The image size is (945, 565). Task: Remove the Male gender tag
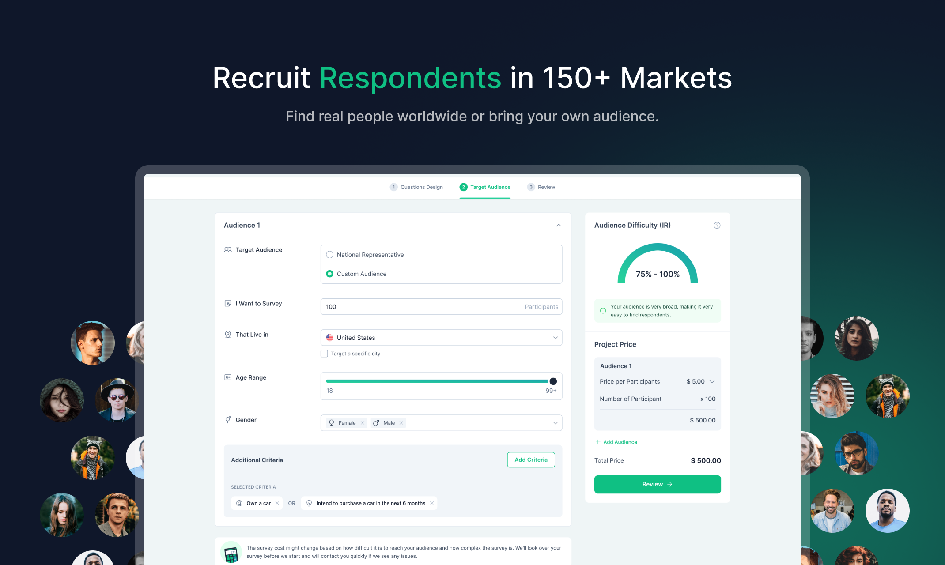point(401,423)
